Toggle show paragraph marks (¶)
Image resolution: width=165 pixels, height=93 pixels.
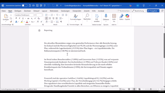(x=61, y=22)
